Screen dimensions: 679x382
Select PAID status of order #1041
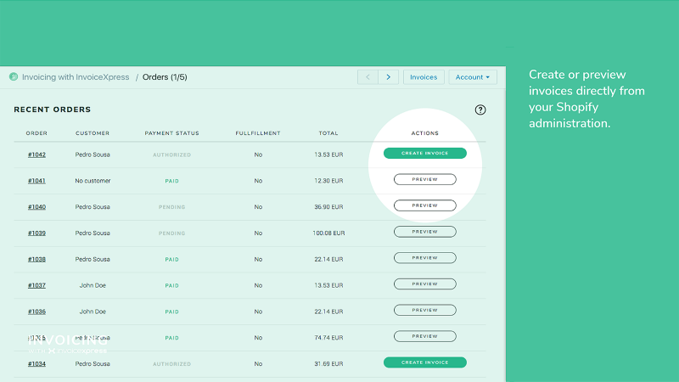pyautogui.click(x=172, y=181)
